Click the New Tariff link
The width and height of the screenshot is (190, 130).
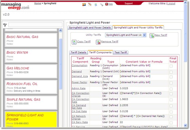161,35
